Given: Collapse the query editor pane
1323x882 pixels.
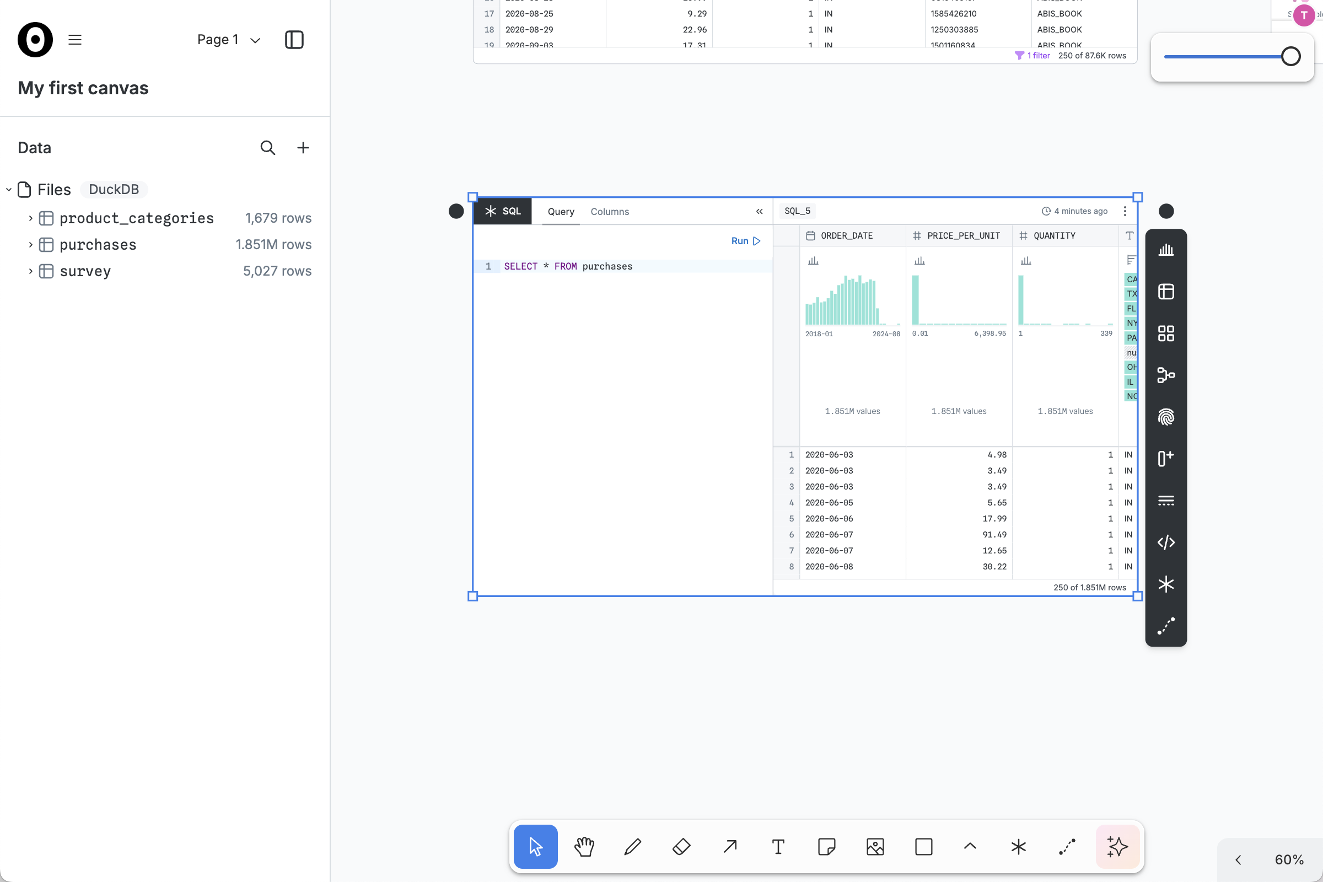Looking at the screenshot, I should point(760,212).
